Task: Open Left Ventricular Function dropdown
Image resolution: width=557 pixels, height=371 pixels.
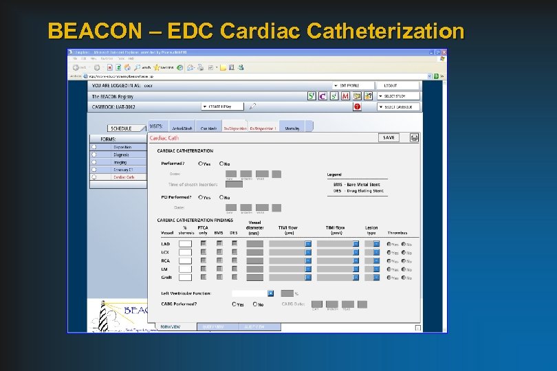Action: [x=271, y=293]
